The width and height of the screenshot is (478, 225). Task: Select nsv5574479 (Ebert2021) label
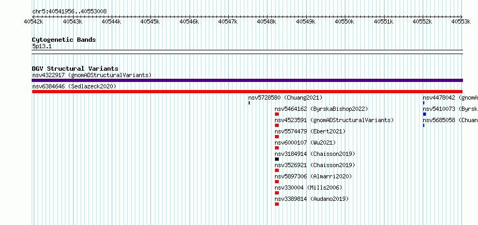pyautogui.click(x=310, y=131)
